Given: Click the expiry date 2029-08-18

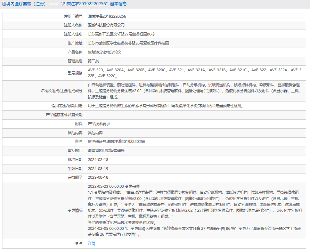Looking at the screenshot, I should click(98, 177).
